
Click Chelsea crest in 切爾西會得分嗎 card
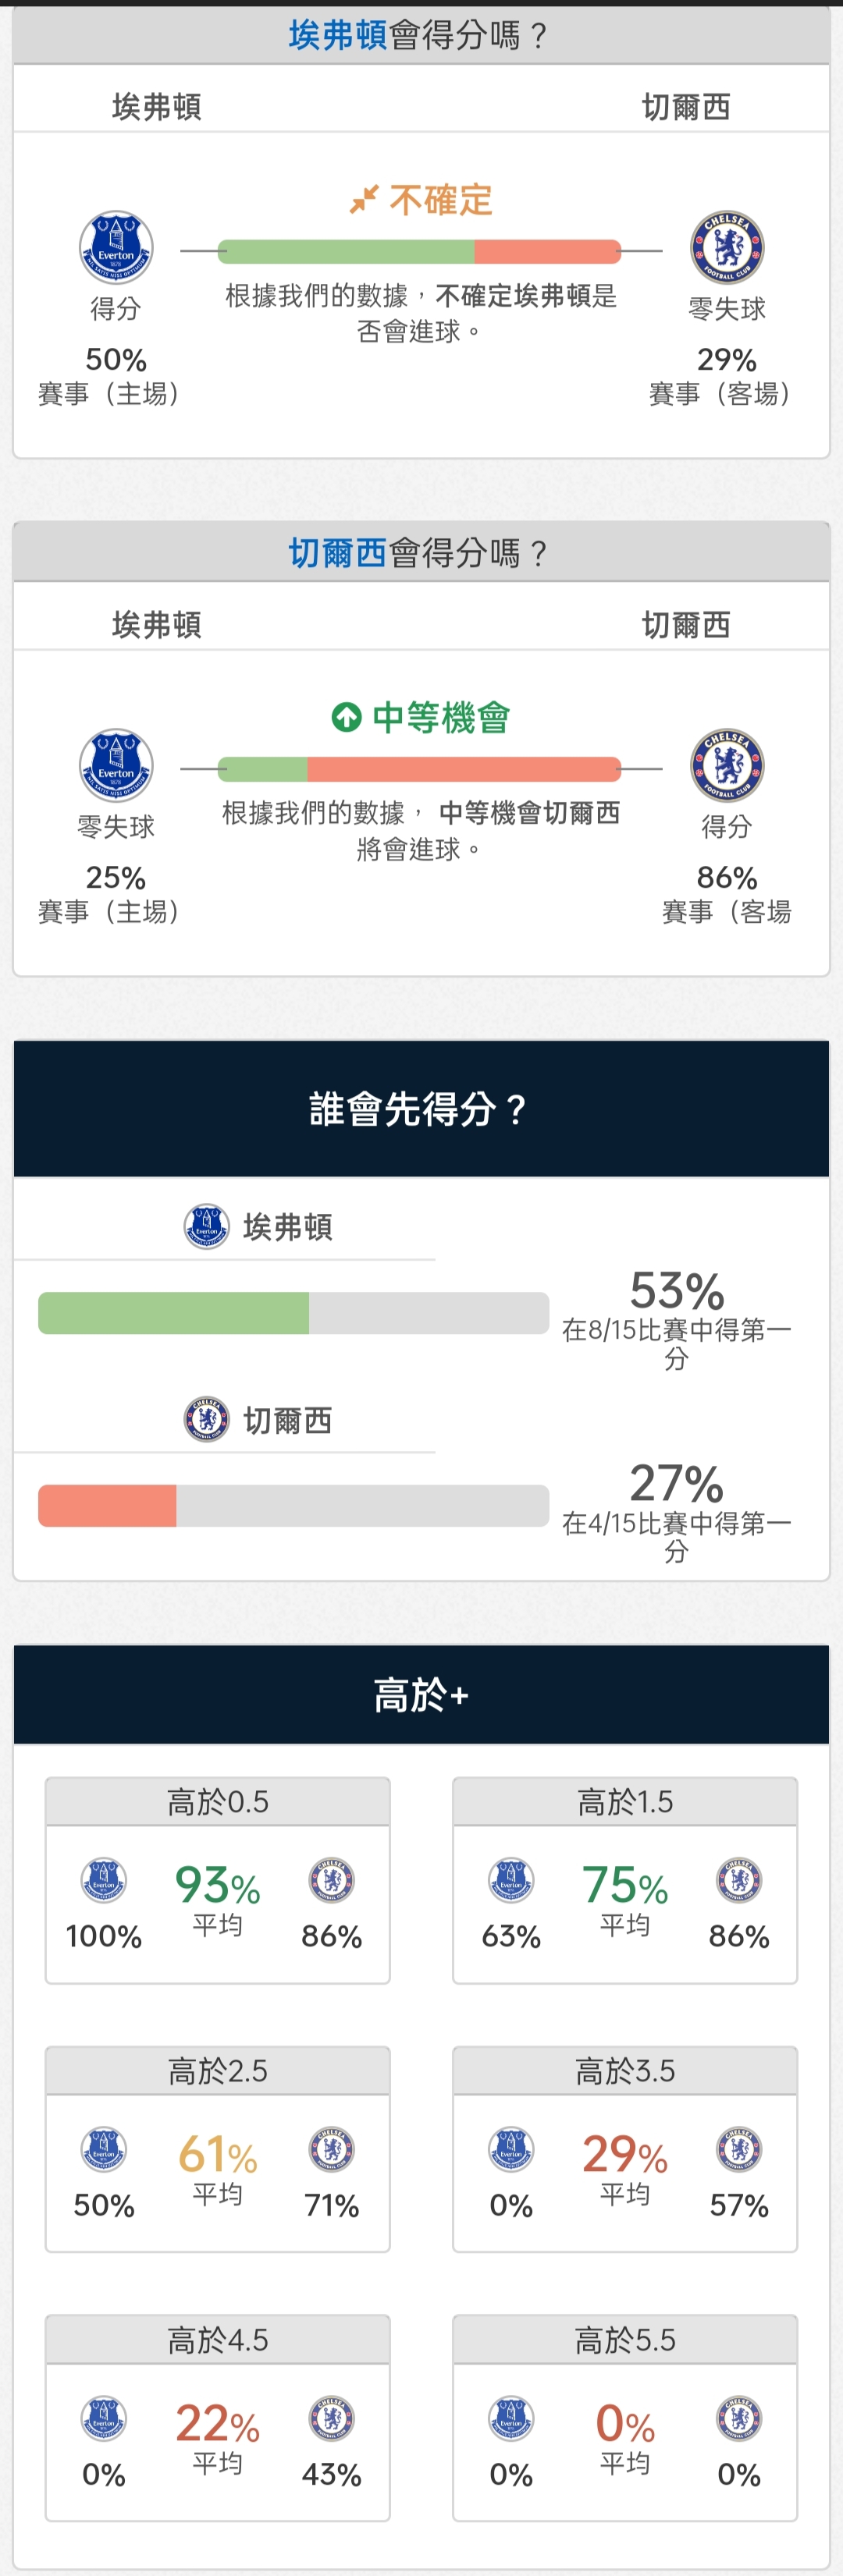pyautogui.click(x=727, y=765)
